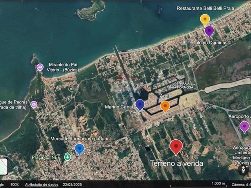Click the Mirante do Pai Vitório camera marker

(40, 67)
